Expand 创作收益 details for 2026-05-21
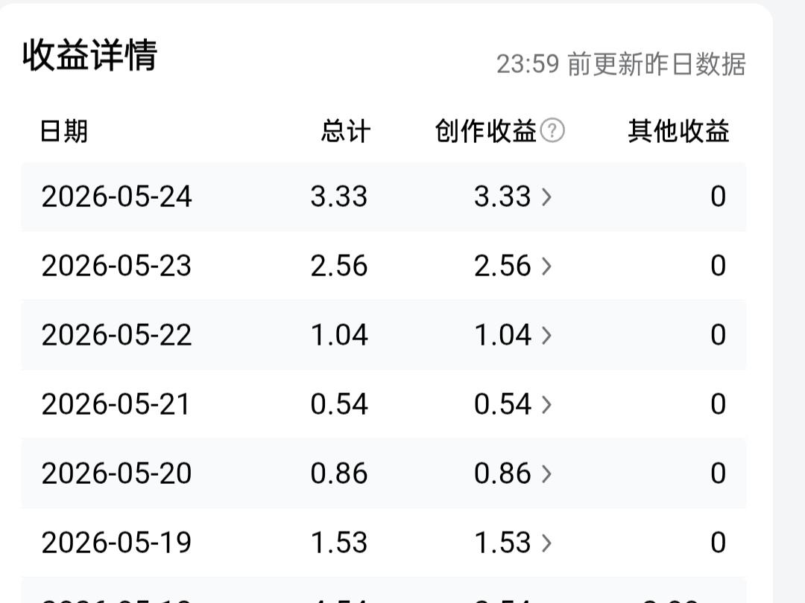 547,404
